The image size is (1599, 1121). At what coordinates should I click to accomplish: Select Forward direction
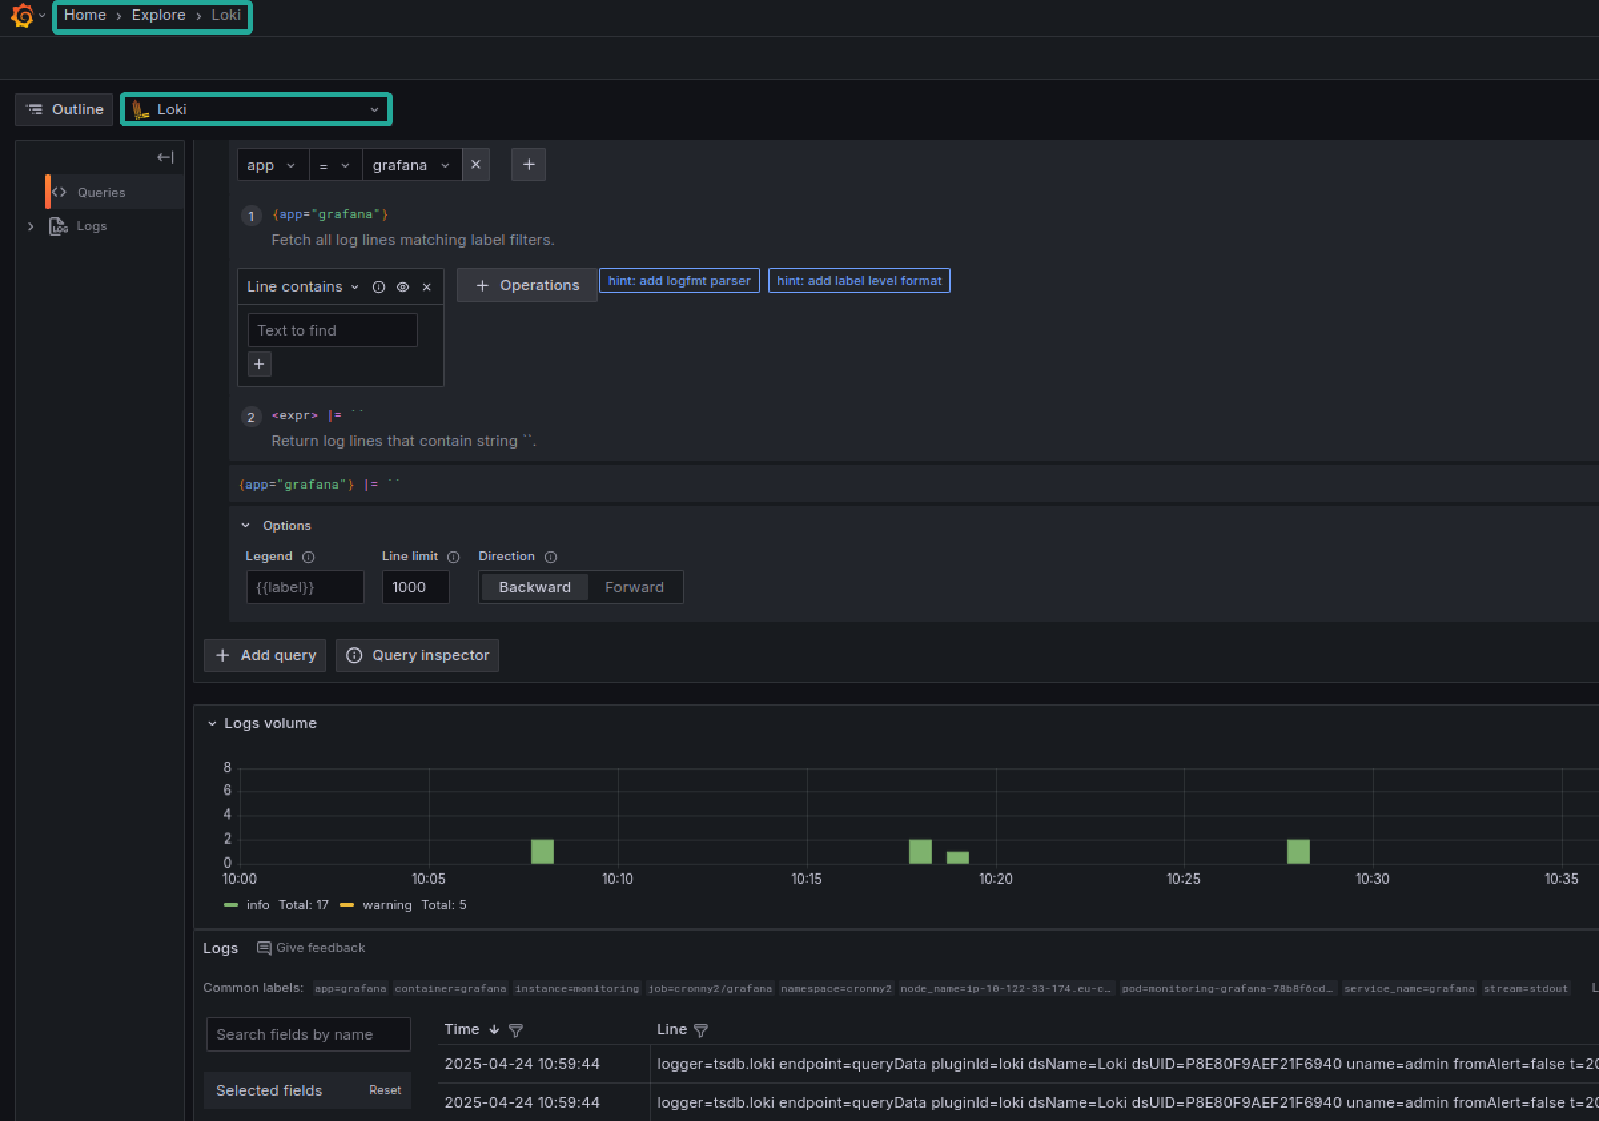click(x=634, y=588)
